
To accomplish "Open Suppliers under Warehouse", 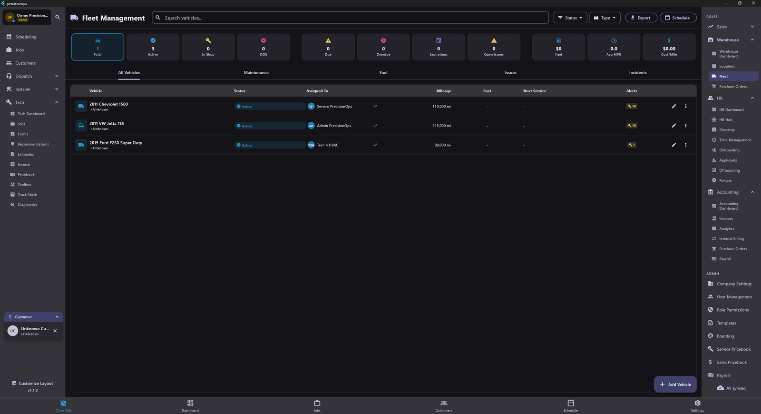I will tap(727, 66).
